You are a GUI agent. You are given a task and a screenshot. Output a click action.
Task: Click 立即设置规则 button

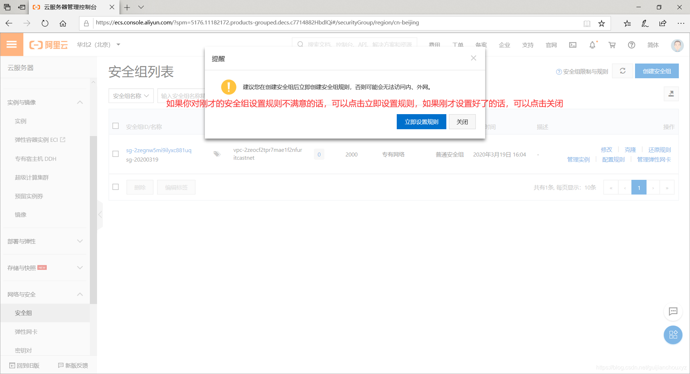(x=422, y=122)
